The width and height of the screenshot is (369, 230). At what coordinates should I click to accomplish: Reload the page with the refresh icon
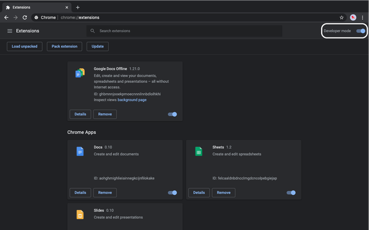point(25,18)
